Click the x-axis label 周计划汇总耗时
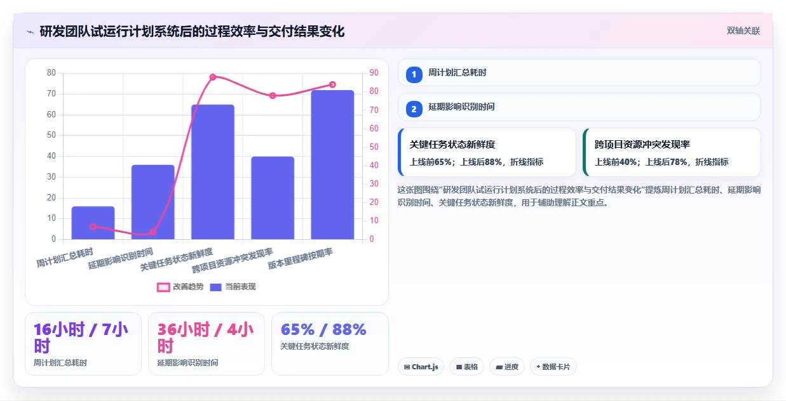The image size is (786, 401). [65, 258]
